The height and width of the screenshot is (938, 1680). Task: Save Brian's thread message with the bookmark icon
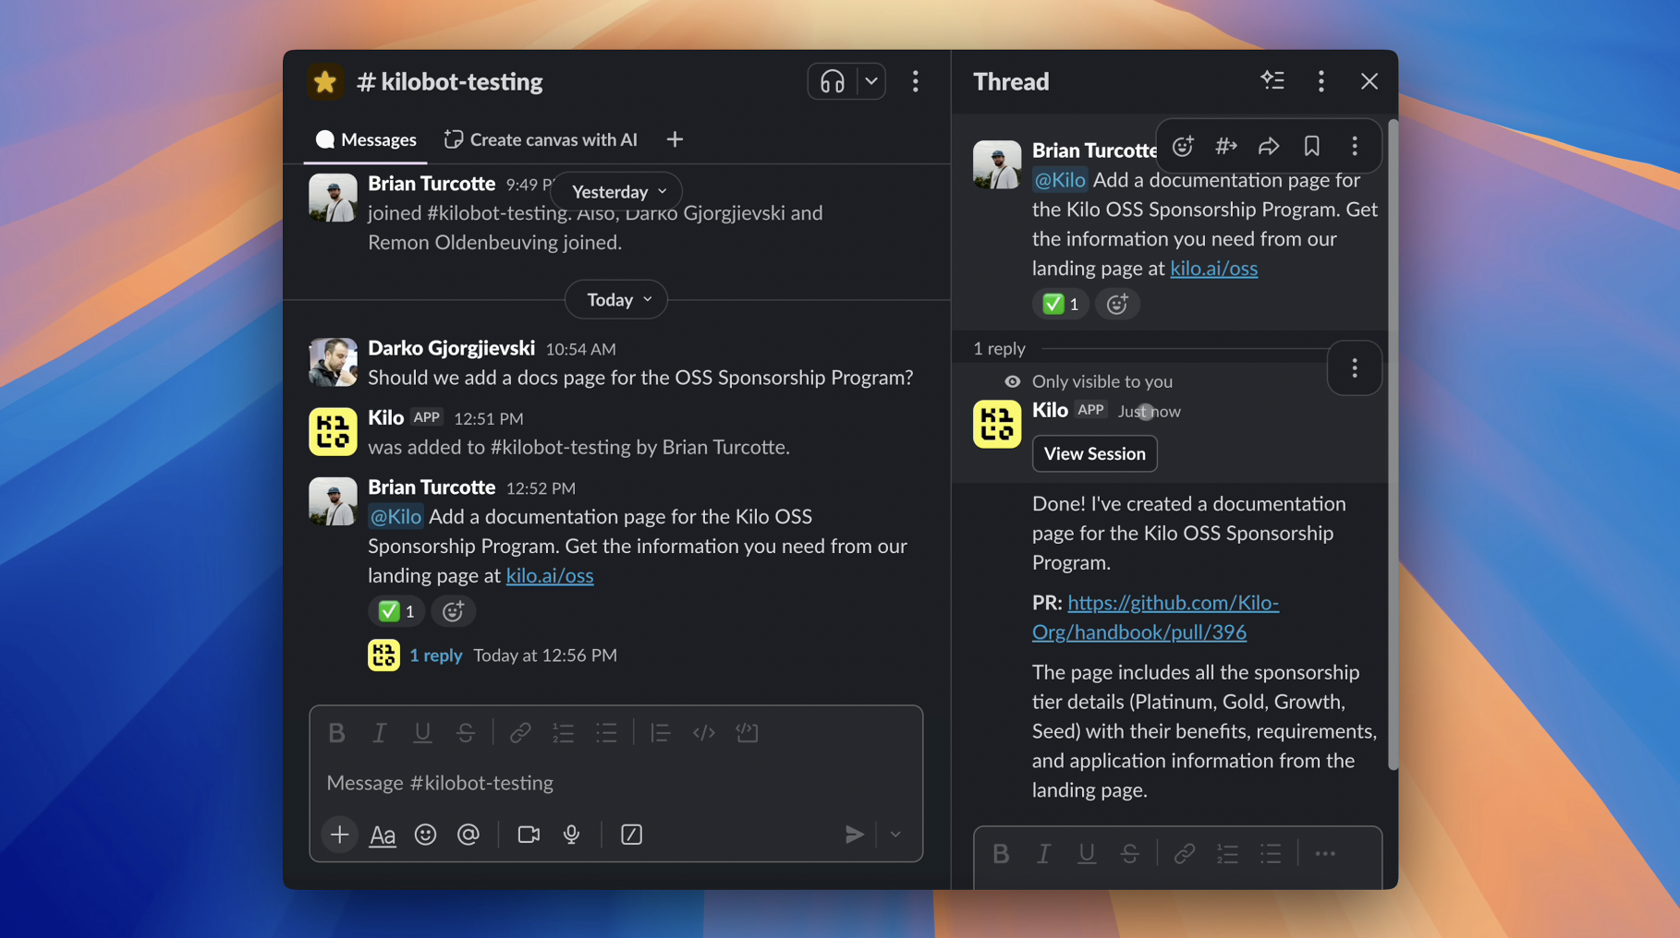1311,146
